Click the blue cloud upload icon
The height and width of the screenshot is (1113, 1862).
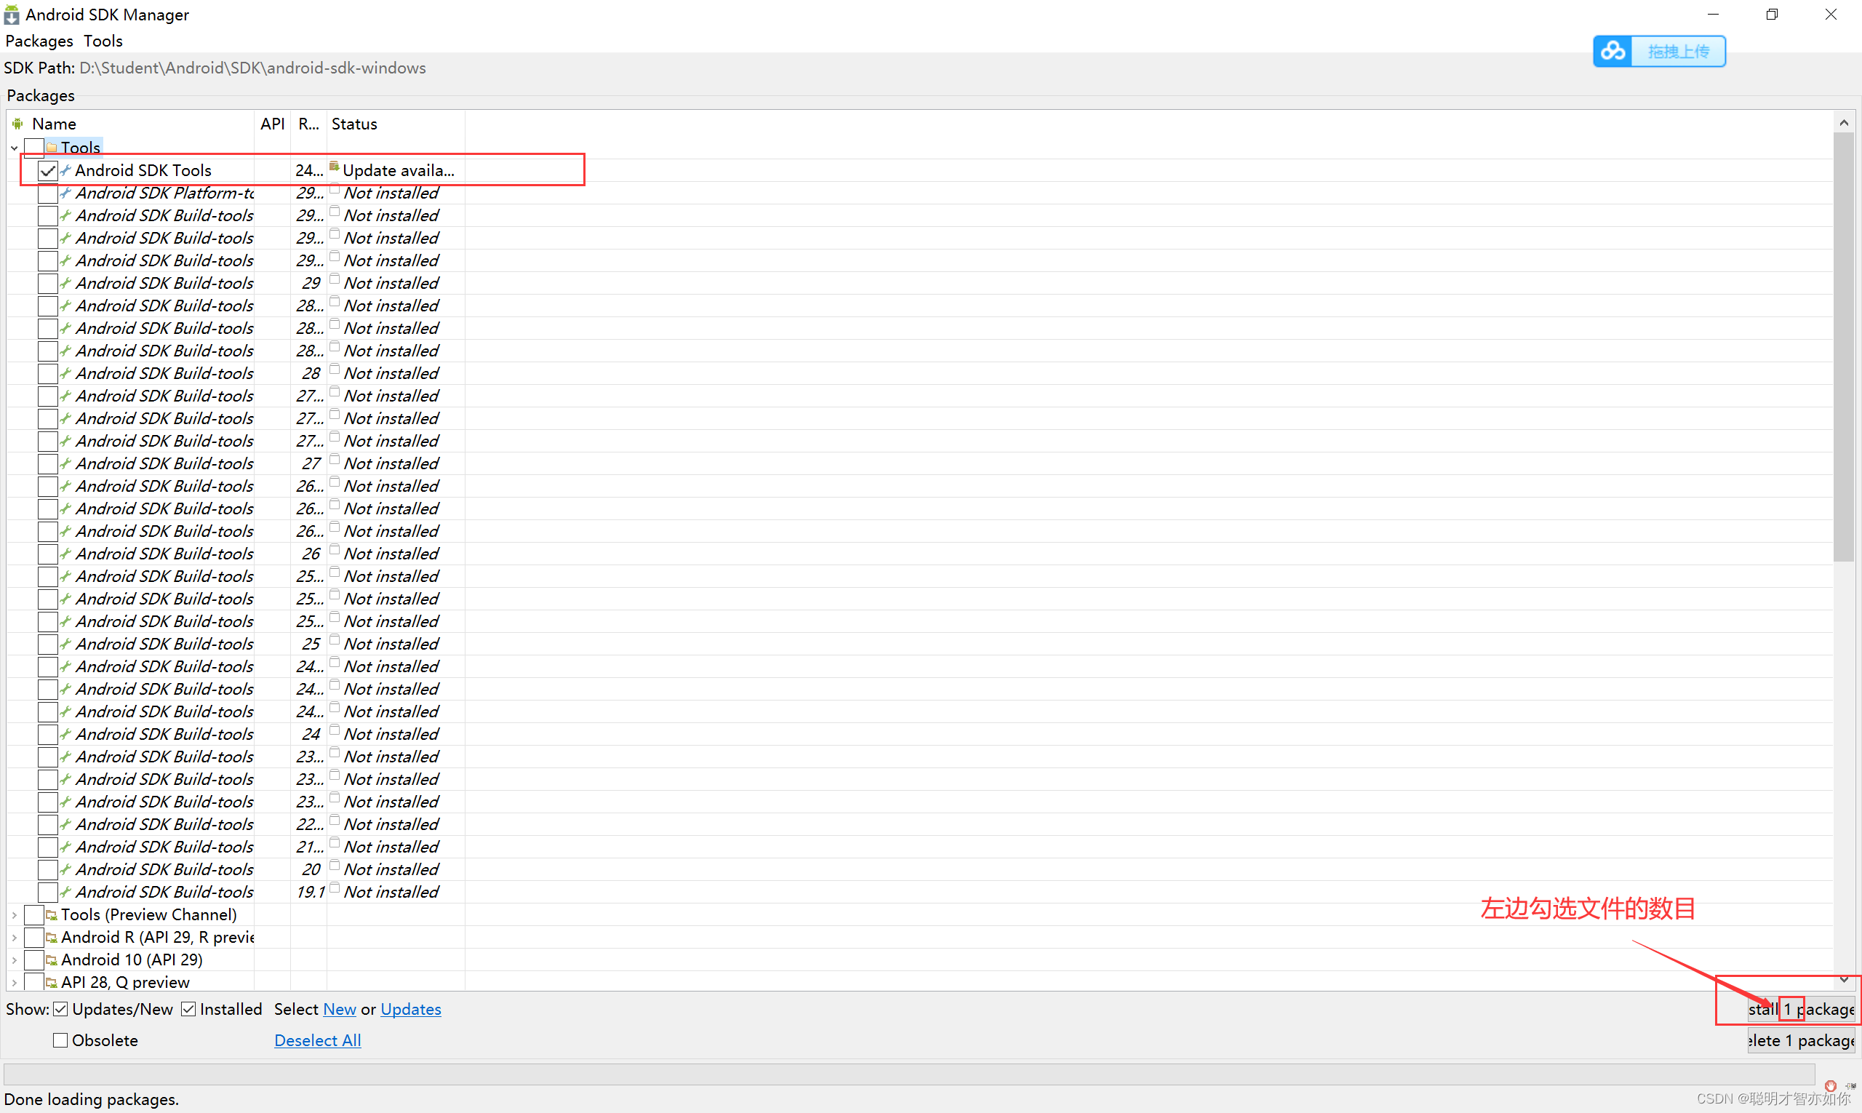tap(1613, 51)
